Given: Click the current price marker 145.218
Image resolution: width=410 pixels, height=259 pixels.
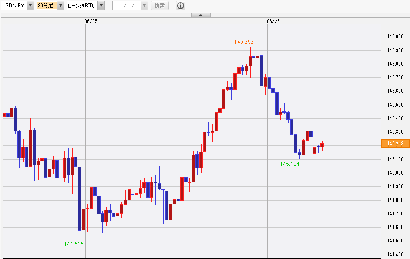Looking at the screenshot, I should (395, 144).
